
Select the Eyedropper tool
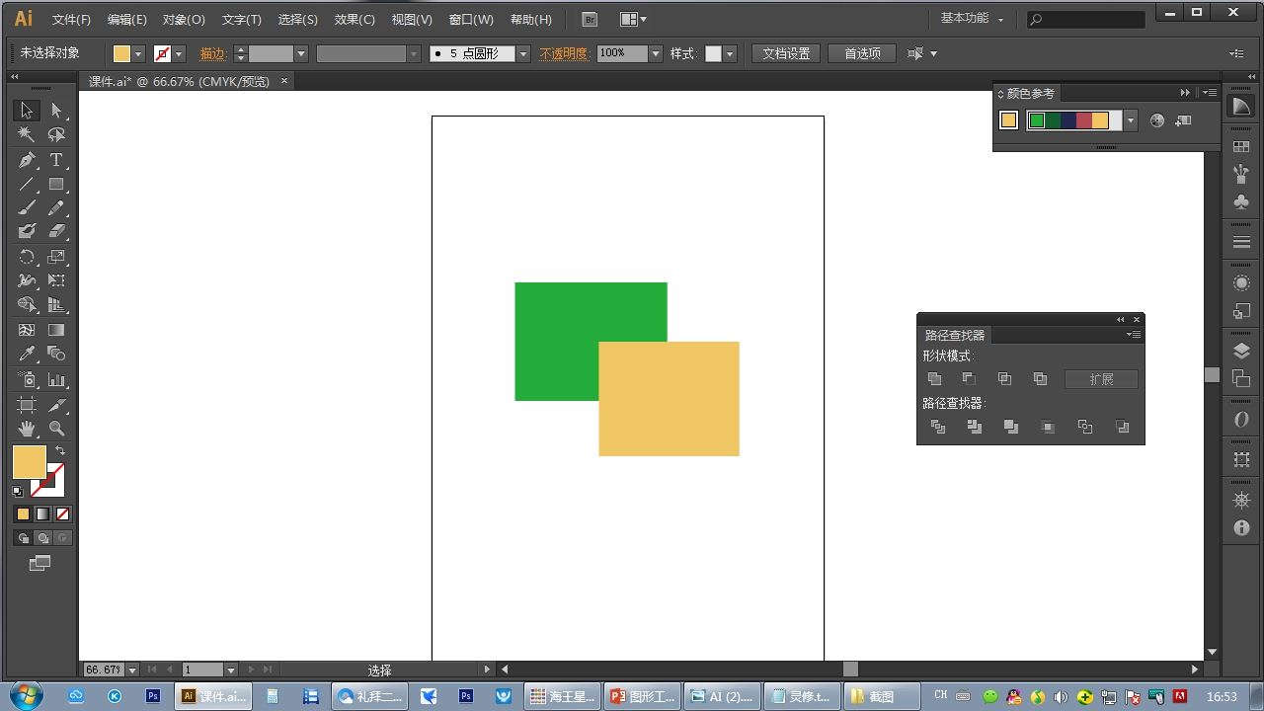pyautogui.click(x=27, y=354)
